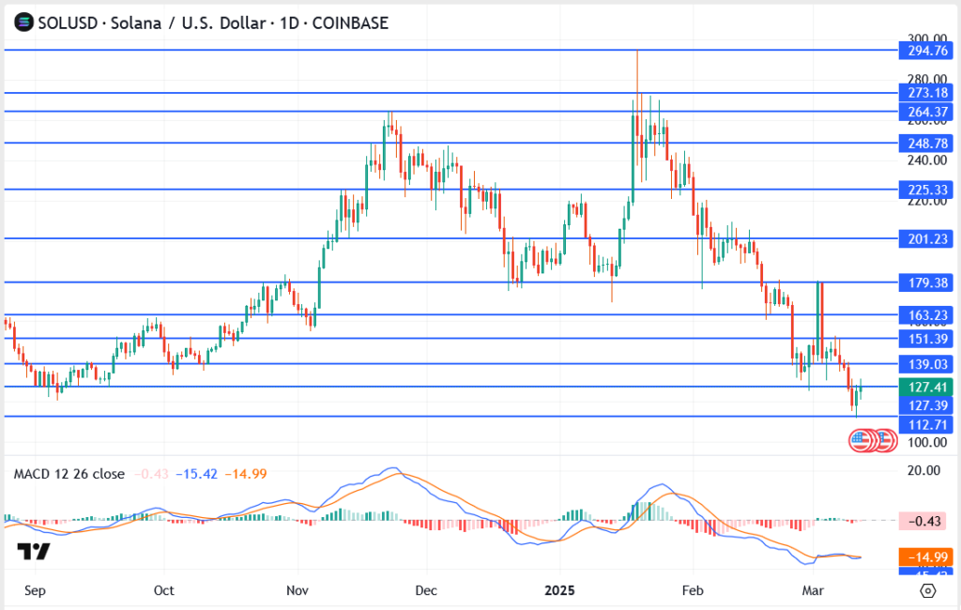Click the Solana coin logo icon
961x610 pixels.
click(23, 23)
